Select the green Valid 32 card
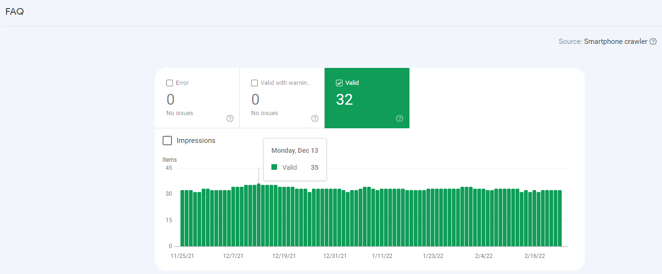Screen dimensions: 662x274 coord(367,98)
